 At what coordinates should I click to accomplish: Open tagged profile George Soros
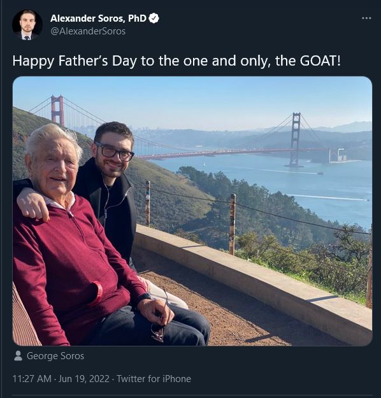pyautogui.click(x=55, y=356)
